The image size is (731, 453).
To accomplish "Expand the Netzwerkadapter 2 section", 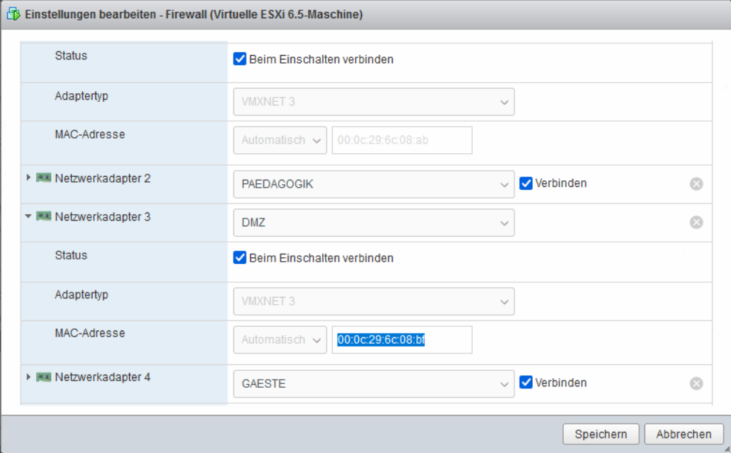I will [29, 177].
